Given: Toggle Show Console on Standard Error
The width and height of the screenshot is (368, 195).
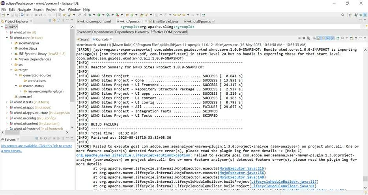Looking at the screenshot, I should [x=332, y=38].
